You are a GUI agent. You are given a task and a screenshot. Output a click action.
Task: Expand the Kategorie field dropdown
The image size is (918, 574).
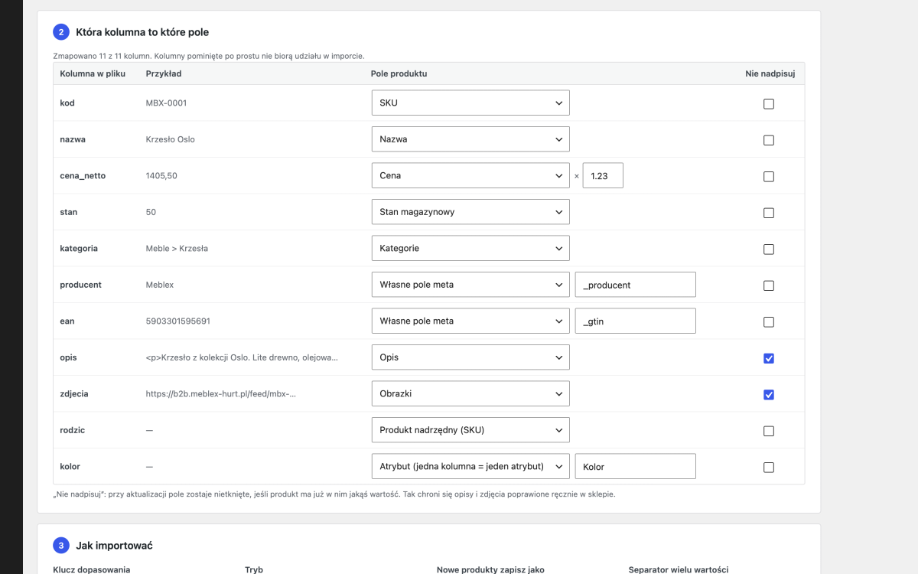[470, 248]
